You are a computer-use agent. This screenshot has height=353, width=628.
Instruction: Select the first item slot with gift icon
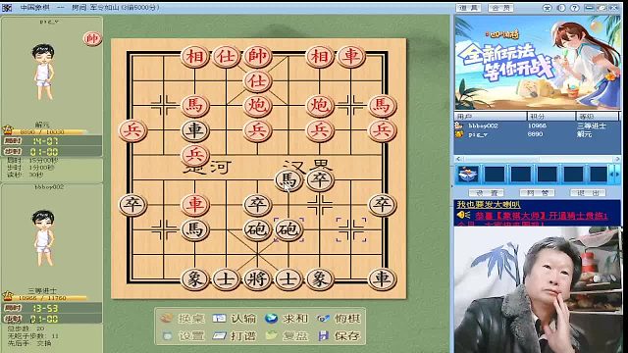coord(468,175)
